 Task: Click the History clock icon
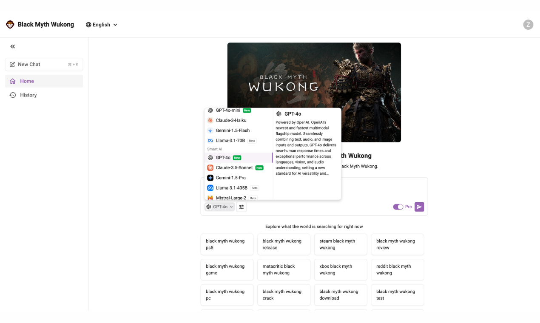click(13, 95)
